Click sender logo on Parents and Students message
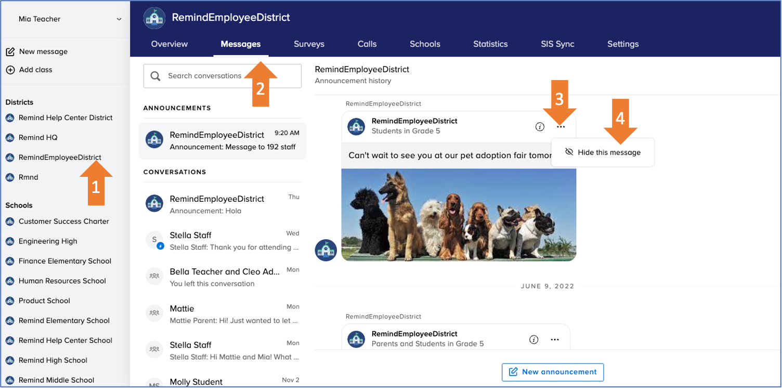782x388 pixels. pyautogui.click(x=356, y=339)
